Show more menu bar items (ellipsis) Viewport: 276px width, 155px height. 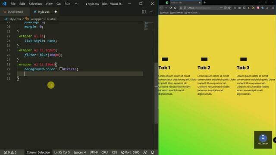(77, 4)
